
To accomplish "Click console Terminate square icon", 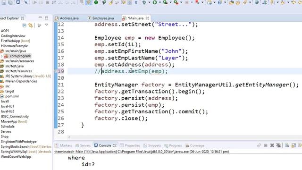I will coord(266,145).
